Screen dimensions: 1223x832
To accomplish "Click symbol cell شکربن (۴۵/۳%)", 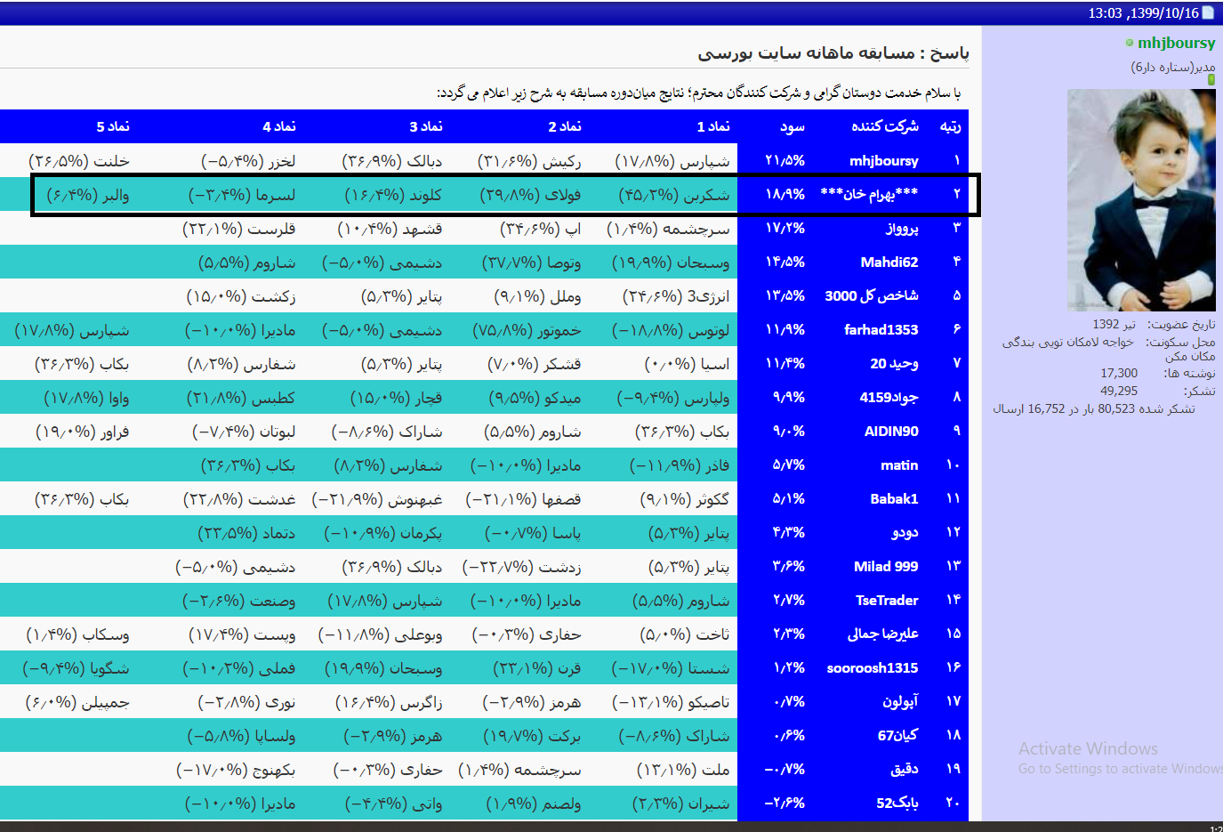I will pyautogui.click(x=674, y=195).
